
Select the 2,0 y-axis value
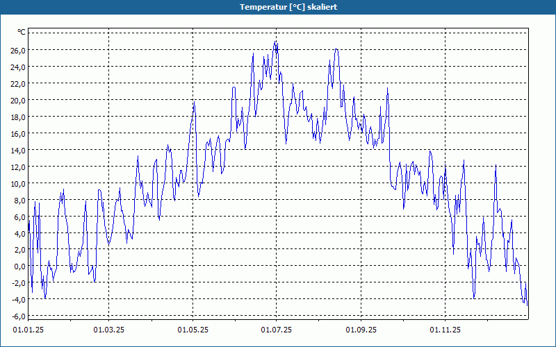20,250
